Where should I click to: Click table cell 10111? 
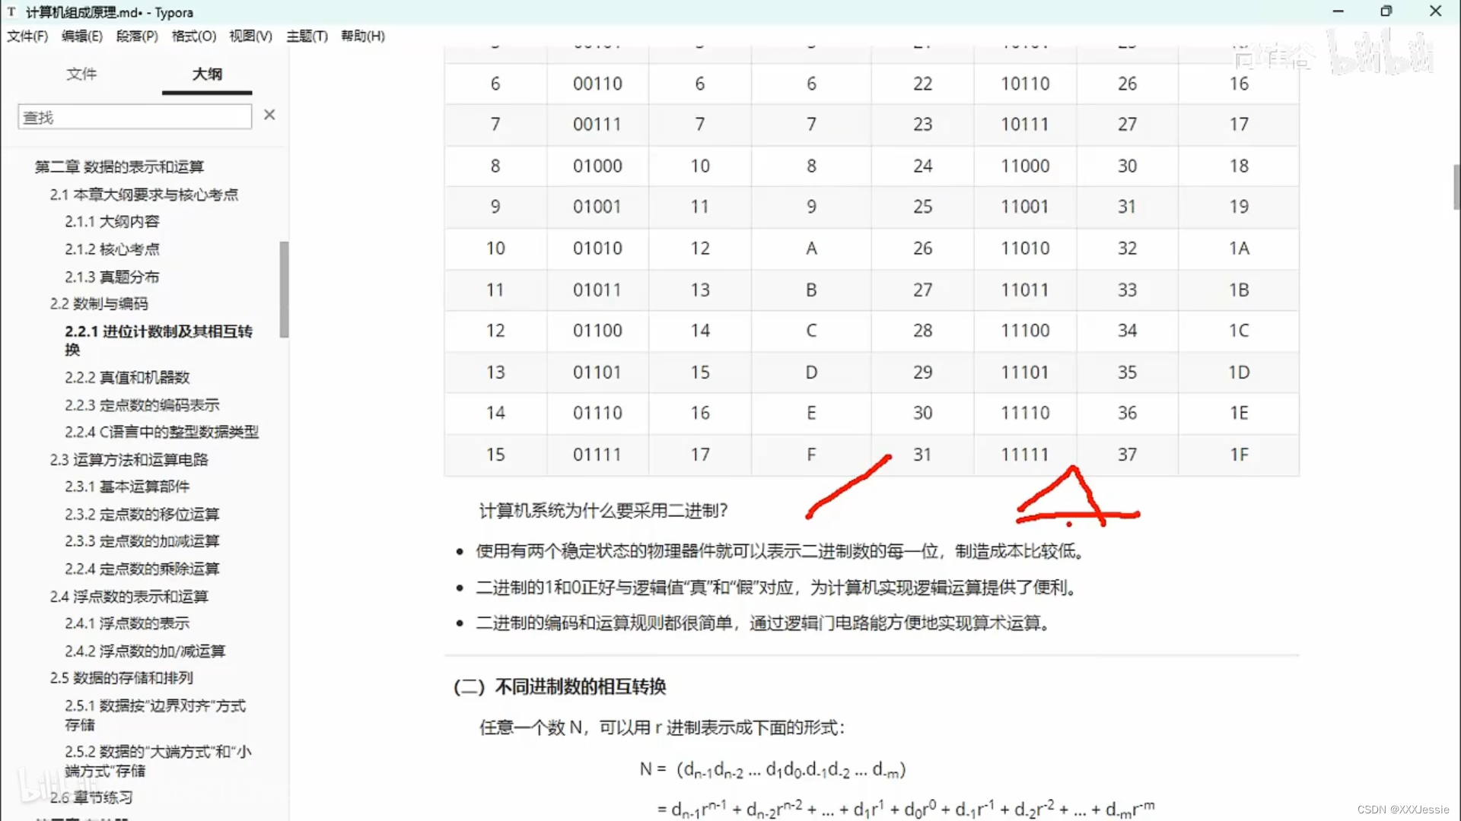click(1025, 124)
